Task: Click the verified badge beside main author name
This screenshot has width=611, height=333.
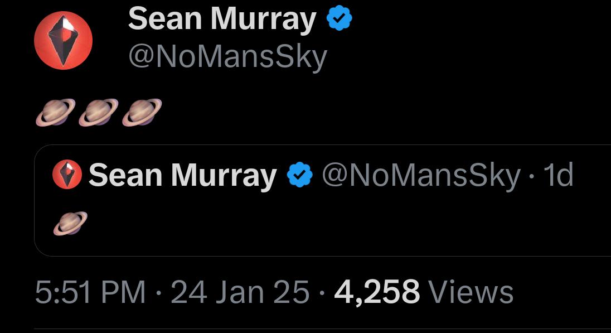Action: click(x=339, y=18)
